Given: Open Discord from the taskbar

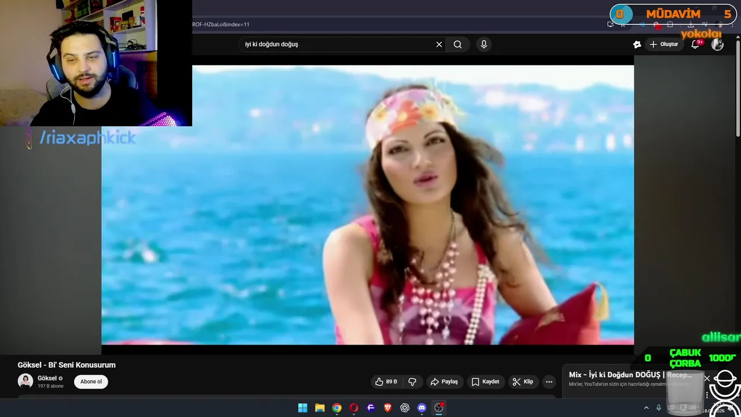Looking at the screenshot, I should [422, 408].
